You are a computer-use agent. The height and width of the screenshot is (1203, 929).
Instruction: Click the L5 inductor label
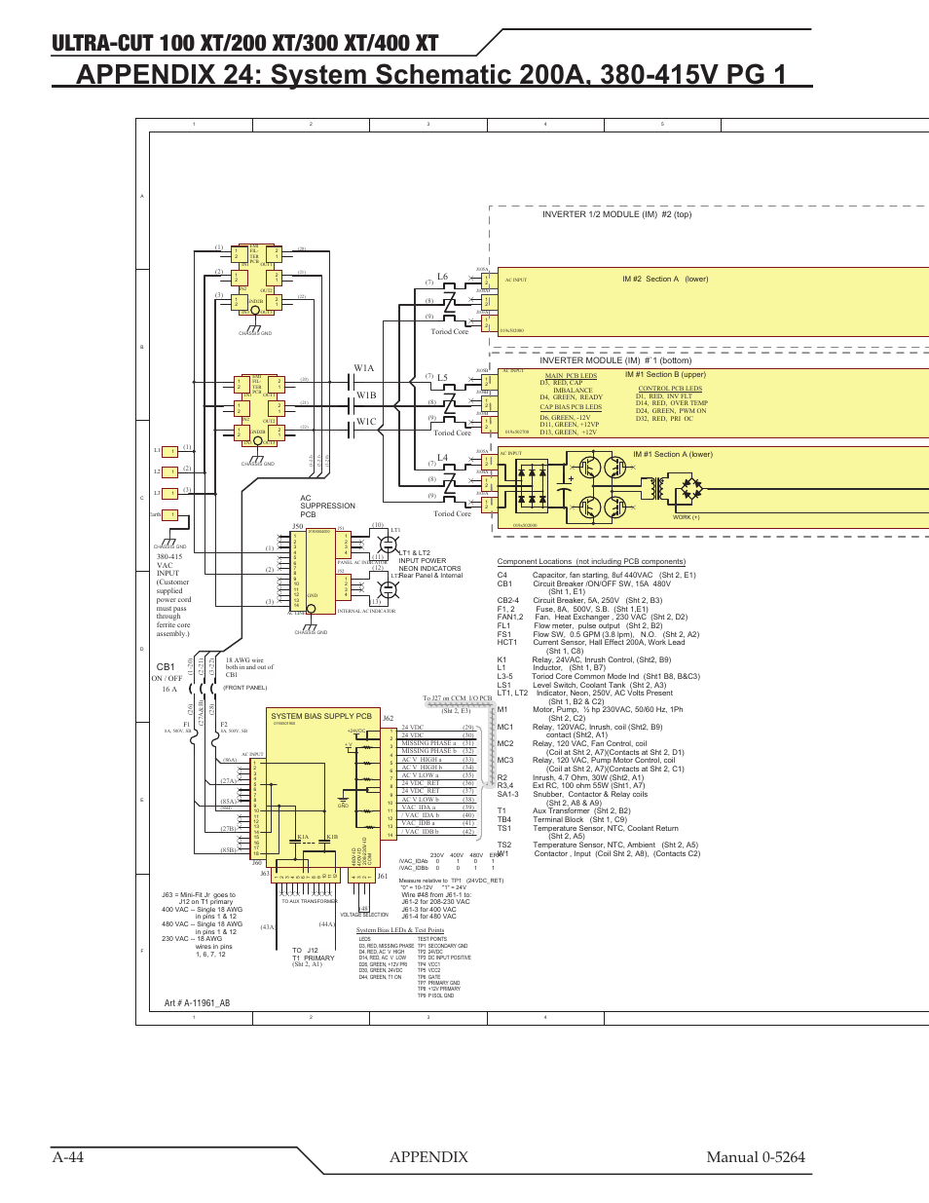pos(442,378)
